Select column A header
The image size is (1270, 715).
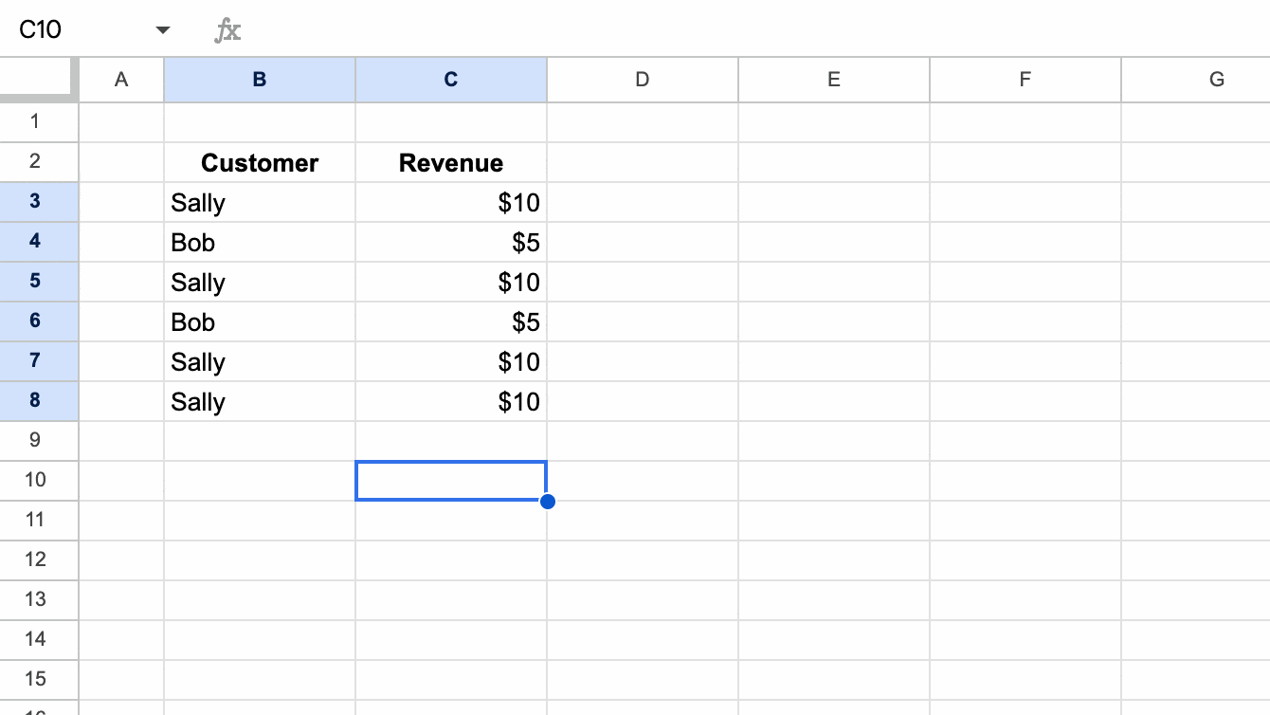pyautogui.click(x=121, y=80)
